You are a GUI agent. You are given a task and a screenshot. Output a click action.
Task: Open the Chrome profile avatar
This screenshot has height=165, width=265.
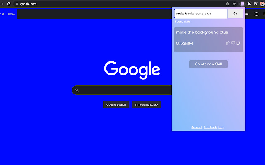point(262,4)
